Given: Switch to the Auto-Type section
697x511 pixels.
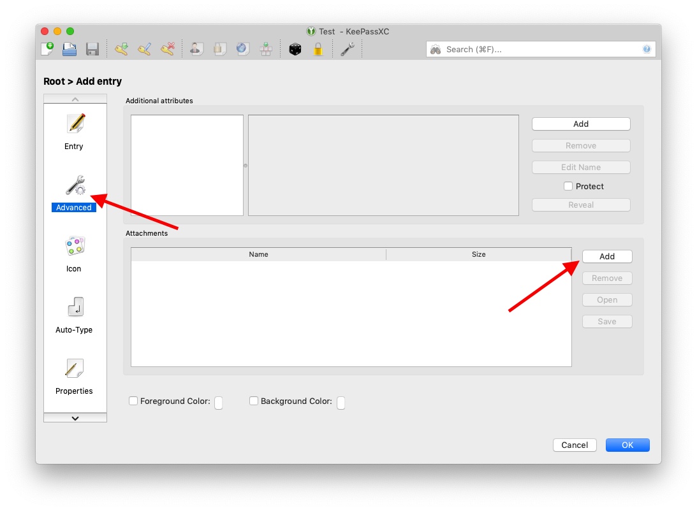Looking at the screenshot, I should tap(74, 314).
